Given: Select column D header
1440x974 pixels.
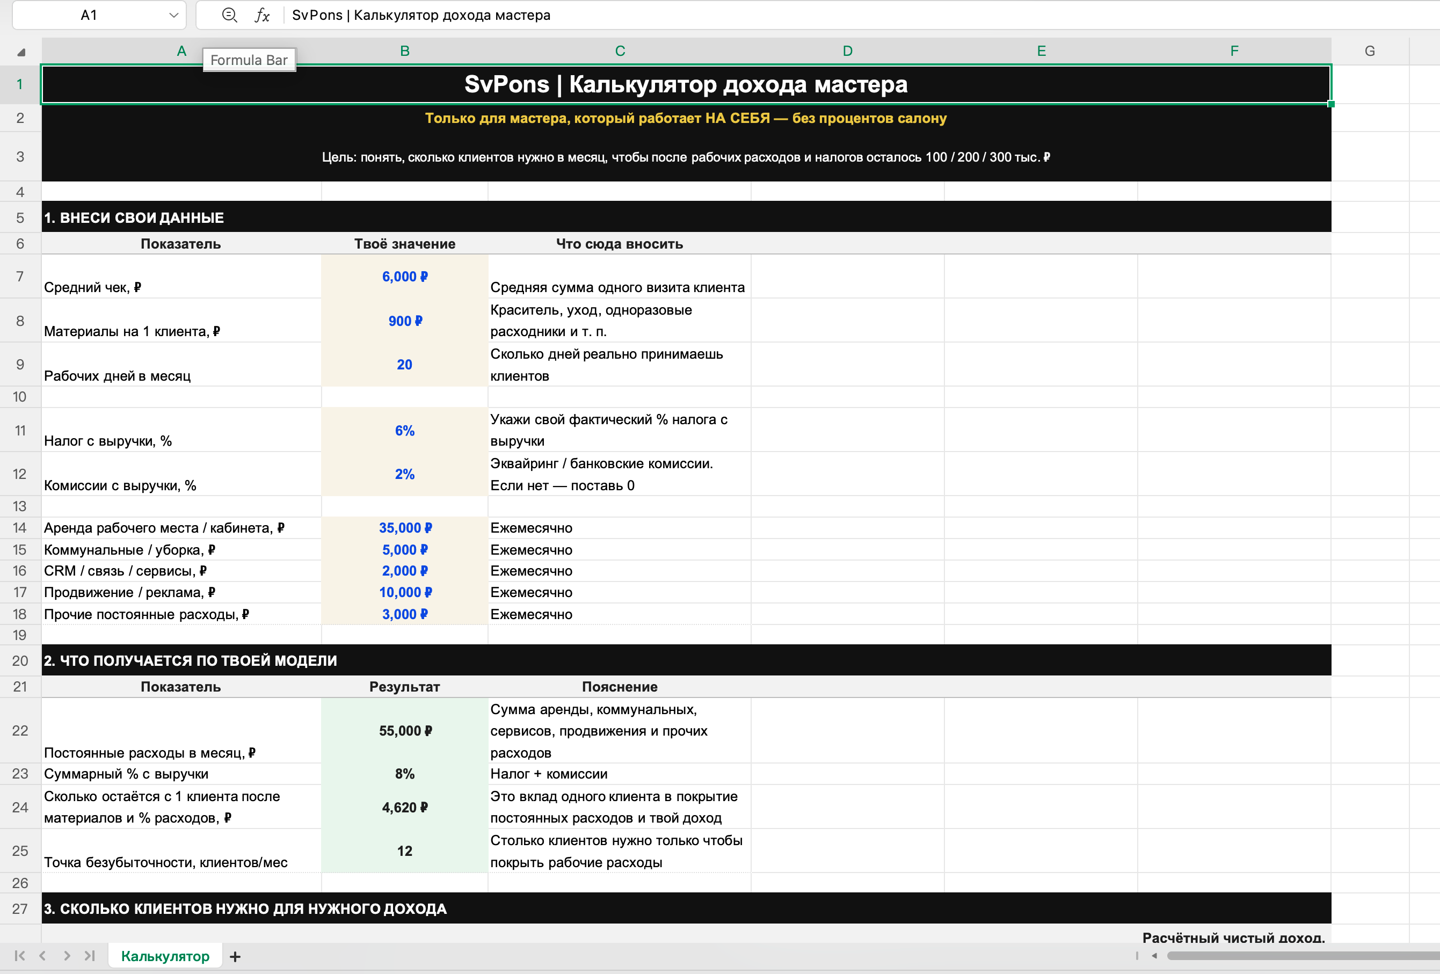Looking at the screenshot, I should pyautogui.click(x=848, y=52).
